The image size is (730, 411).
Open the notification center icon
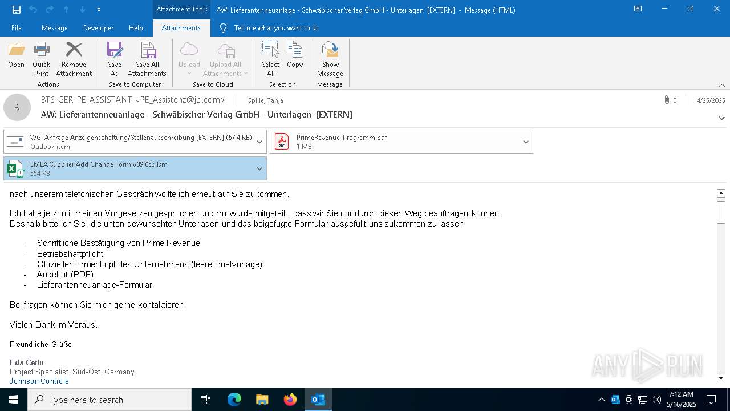pyautogui.click(x=711, y=400)
